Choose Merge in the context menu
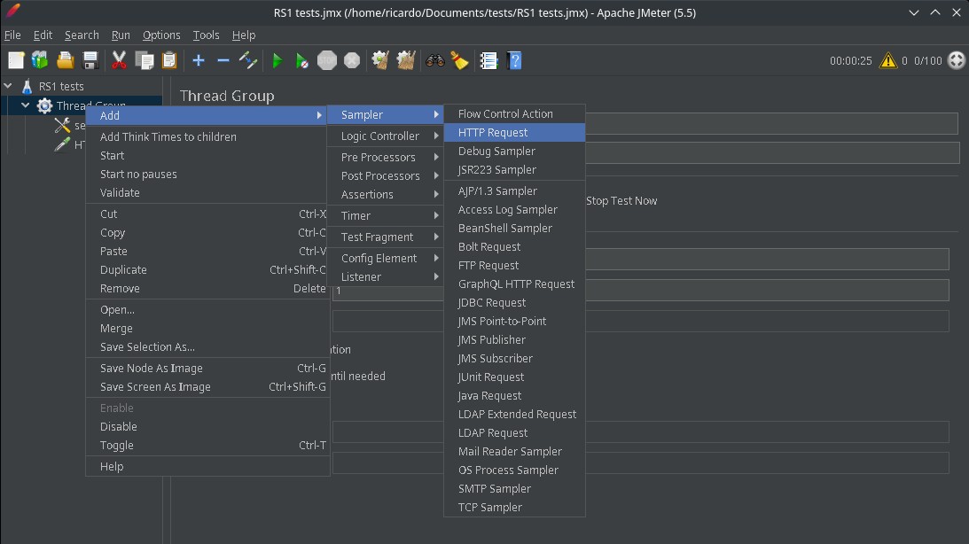969x544 pixels. point(207,329)
